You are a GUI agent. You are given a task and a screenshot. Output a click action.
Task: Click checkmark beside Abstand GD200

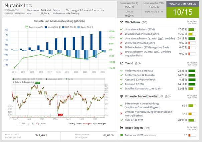(121, 84)
